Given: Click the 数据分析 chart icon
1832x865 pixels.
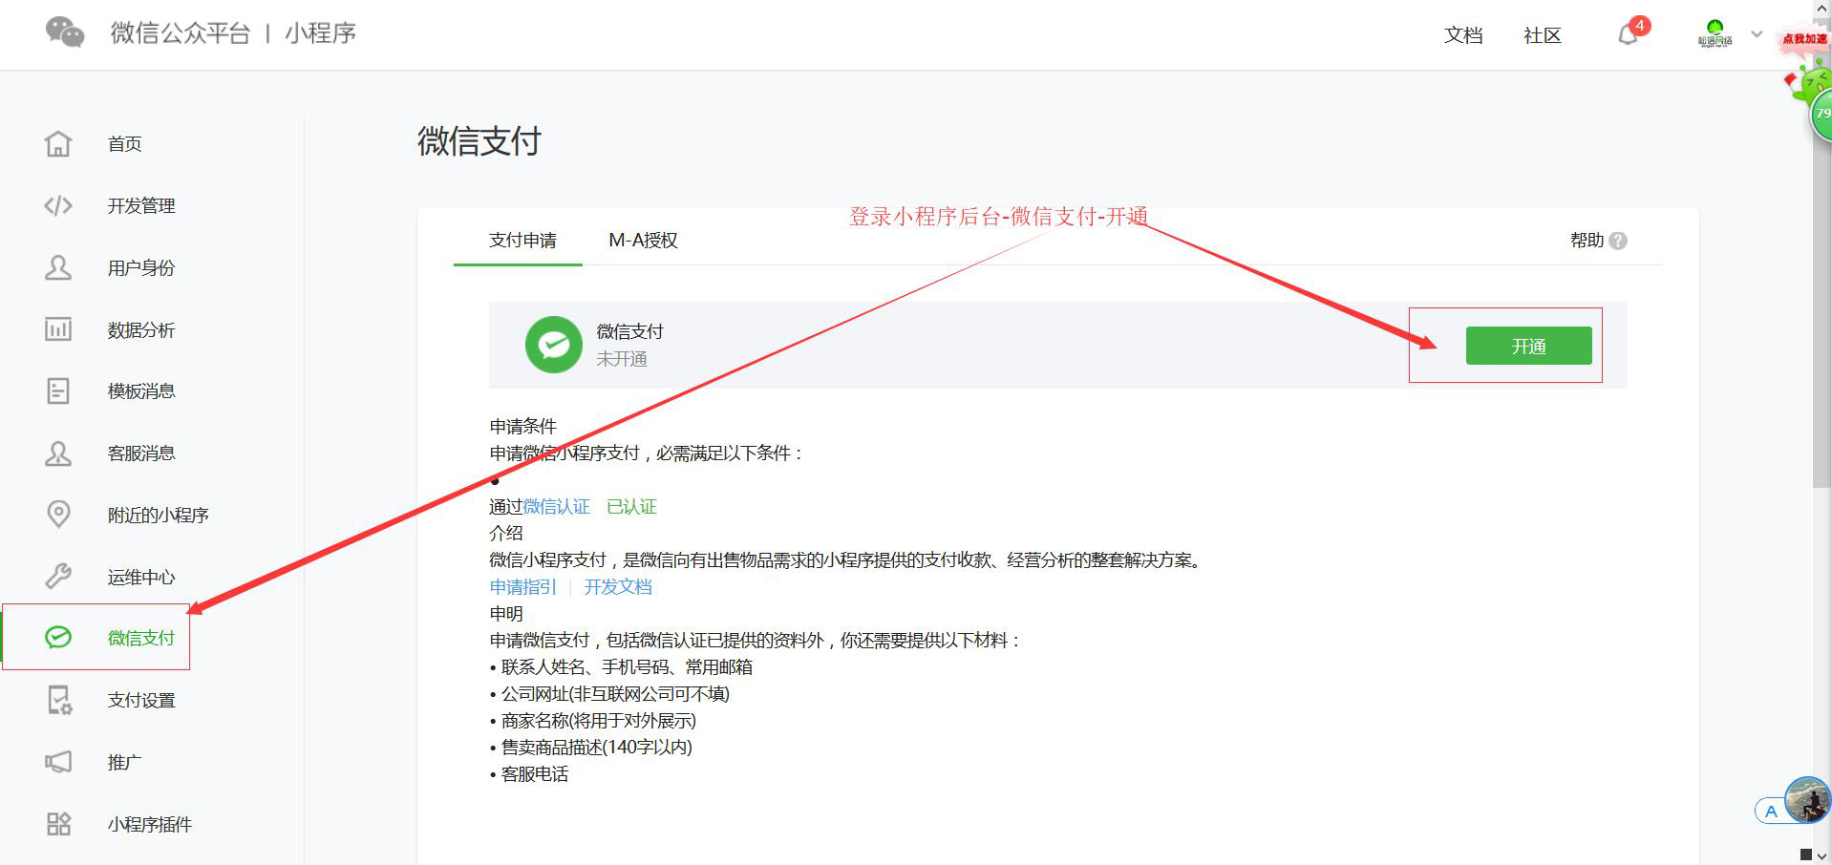Looking at the screenshot, I should pyautogui.click(x=58, y=329).
